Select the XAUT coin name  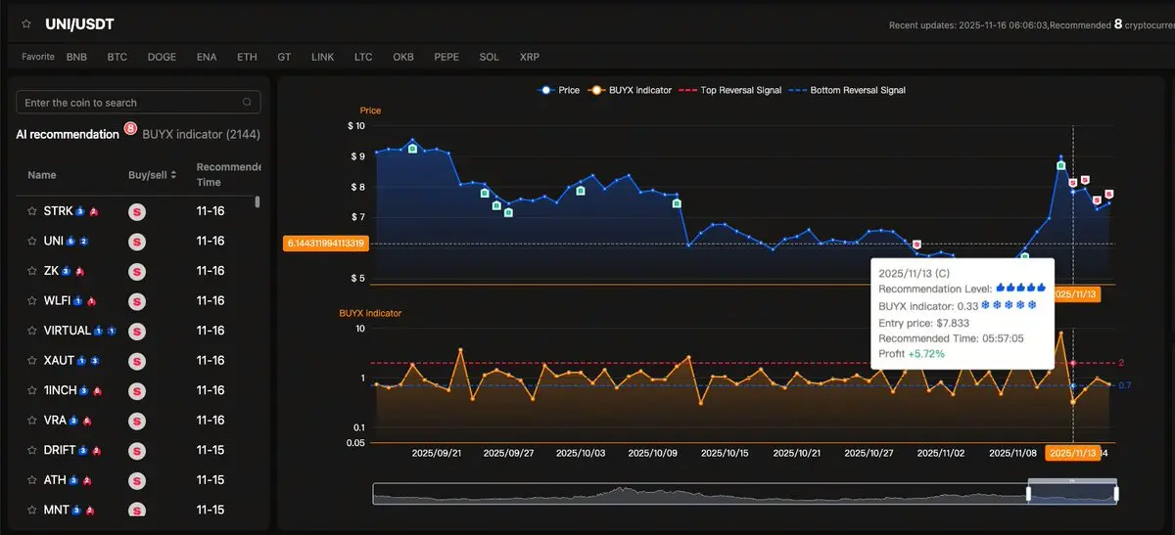point(59,361)
